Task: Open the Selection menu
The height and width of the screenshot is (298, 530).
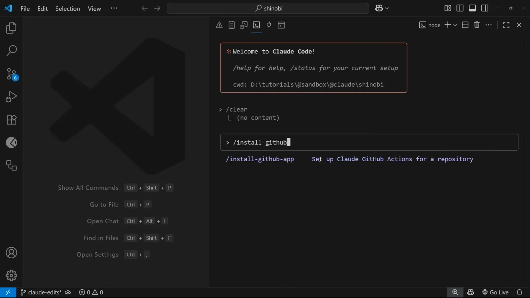Action: [x=68, y=8]
